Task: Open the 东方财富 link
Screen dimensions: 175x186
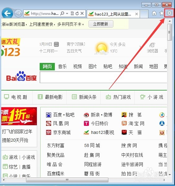Action: (x=55, y=146)
